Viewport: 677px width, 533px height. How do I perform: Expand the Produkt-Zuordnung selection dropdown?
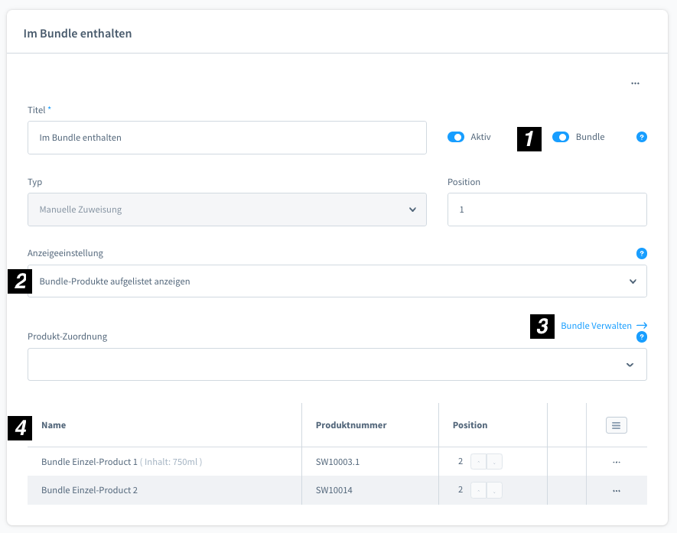click(337, 365)
